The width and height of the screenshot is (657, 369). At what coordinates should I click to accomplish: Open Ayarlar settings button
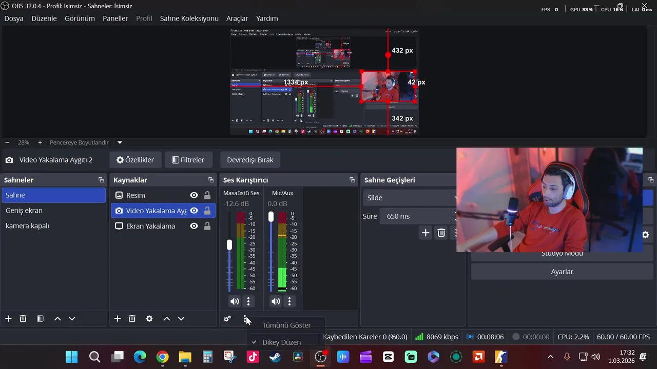tap(562, 272)
